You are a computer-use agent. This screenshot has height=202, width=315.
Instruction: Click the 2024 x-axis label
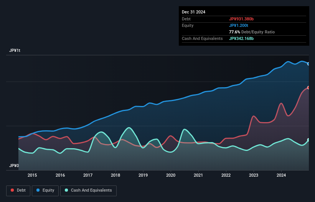[281, 175]
